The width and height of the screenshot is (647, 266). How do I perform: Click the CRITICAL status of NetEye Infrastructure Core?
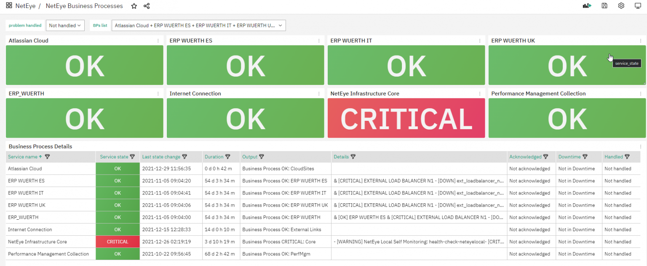[x=406, y=118]
